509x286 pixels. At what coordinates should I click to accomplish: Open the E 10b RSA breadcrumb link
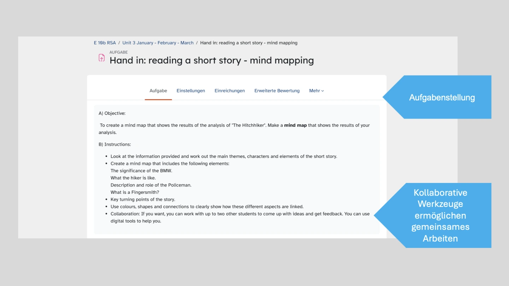point(105,43)
